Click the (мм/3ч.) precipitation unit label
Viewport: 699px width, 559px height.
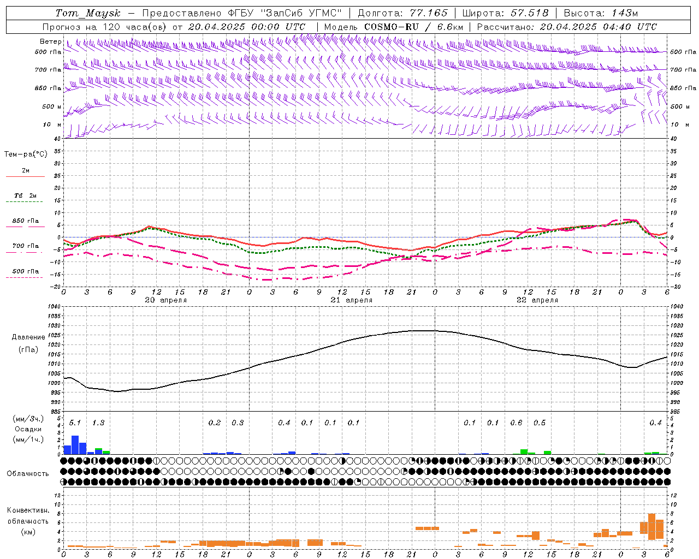point(28,419)
